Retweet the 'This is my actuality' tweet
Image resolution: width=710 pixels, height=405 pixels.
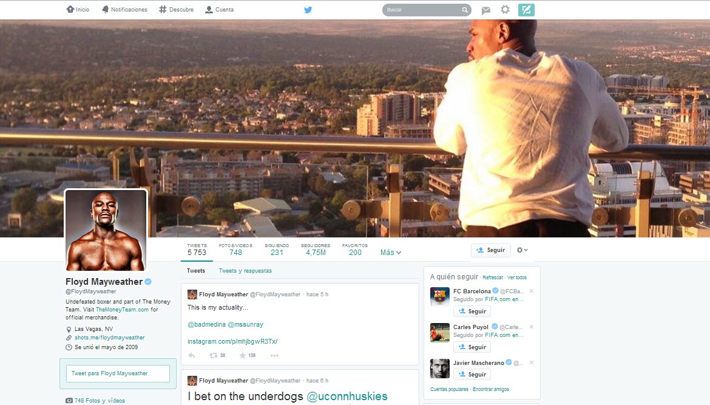tap(213, 355)
